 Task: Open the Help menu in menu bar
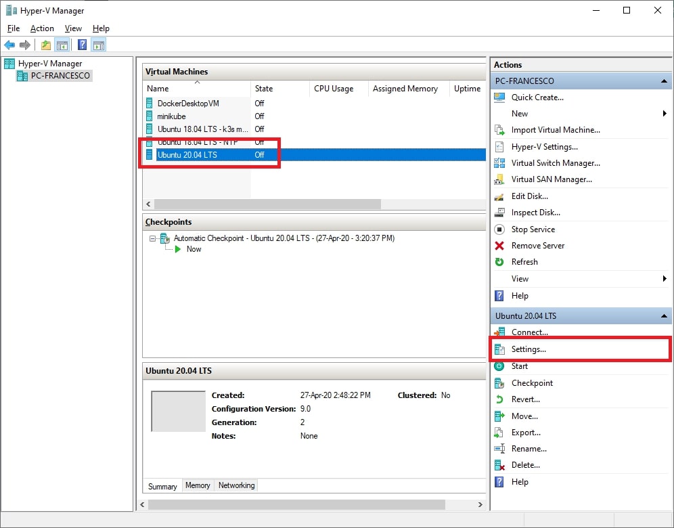coord(101,28)
